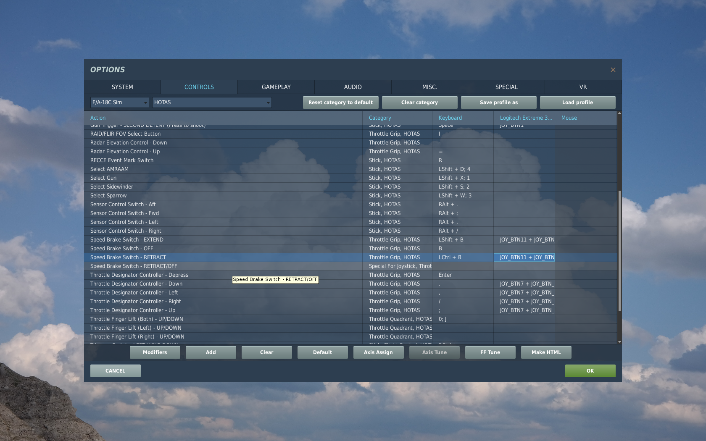The width and height of the screenshot is (706, 441).
Task: Click Logitech cell for Speed Brake RETRACT
Action: [524, 257]
